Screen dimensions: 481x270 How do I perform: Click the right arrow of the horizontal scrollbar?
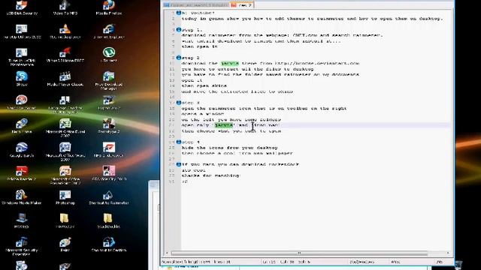[x=448, y=253]
